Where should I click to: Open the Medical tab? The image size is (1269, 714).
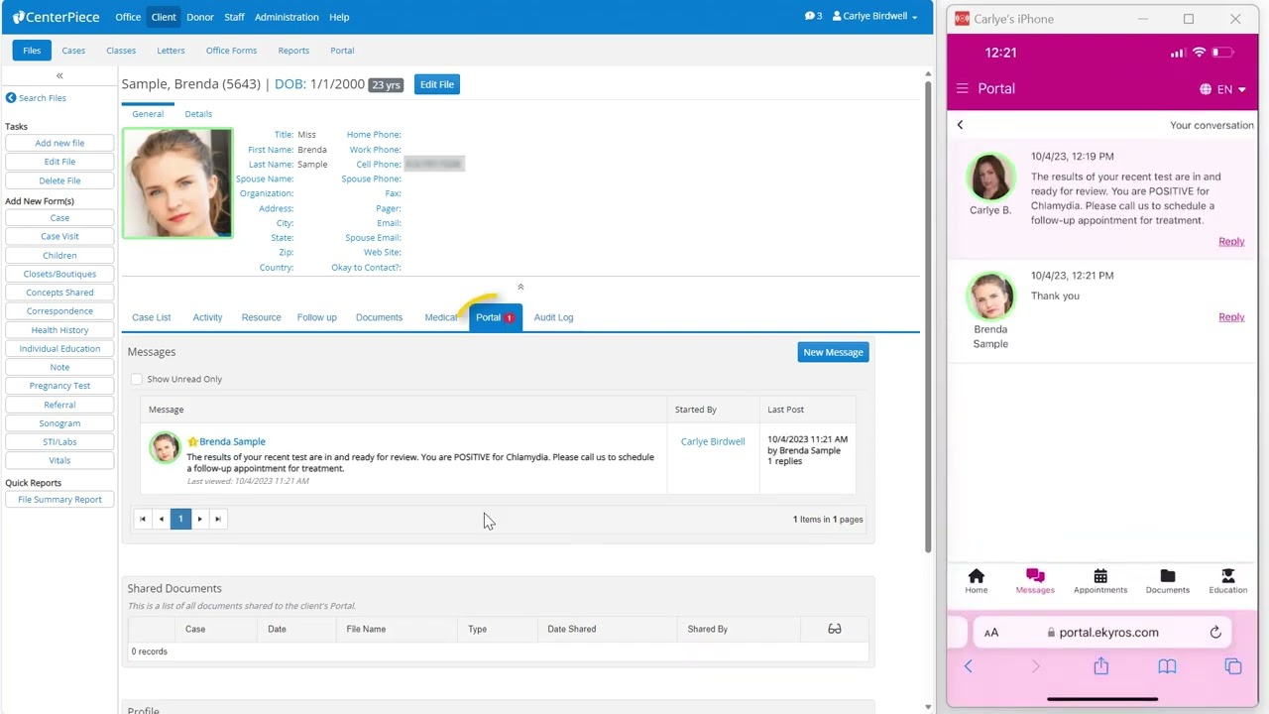[x=441, y=317]
